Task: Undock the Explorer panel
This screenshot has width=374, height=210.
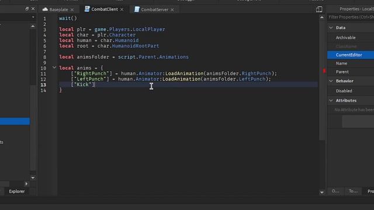Action: point(27,9)
